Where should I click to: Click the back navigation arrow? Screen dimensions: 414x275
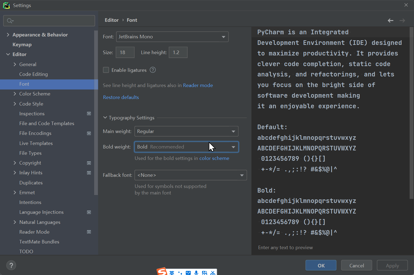pos(390,20)
